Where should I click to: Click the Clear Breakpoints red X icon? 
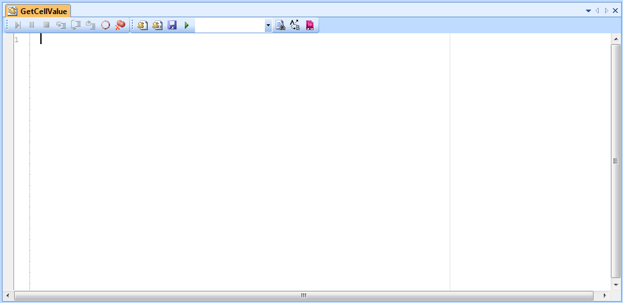(120, 26)
